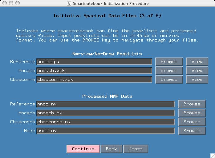Click Browse for the Reference peaklist
Image resolution: width=215 pixels, height=158 pixels.
(x=169, y=61)
